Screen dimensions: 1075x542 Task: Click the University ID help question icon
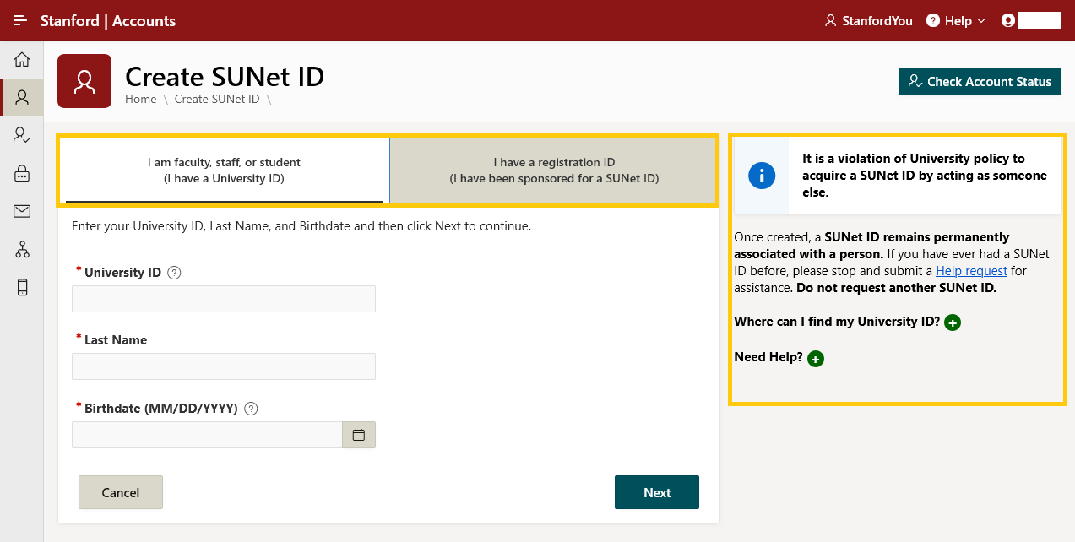(x=175, y=273)
